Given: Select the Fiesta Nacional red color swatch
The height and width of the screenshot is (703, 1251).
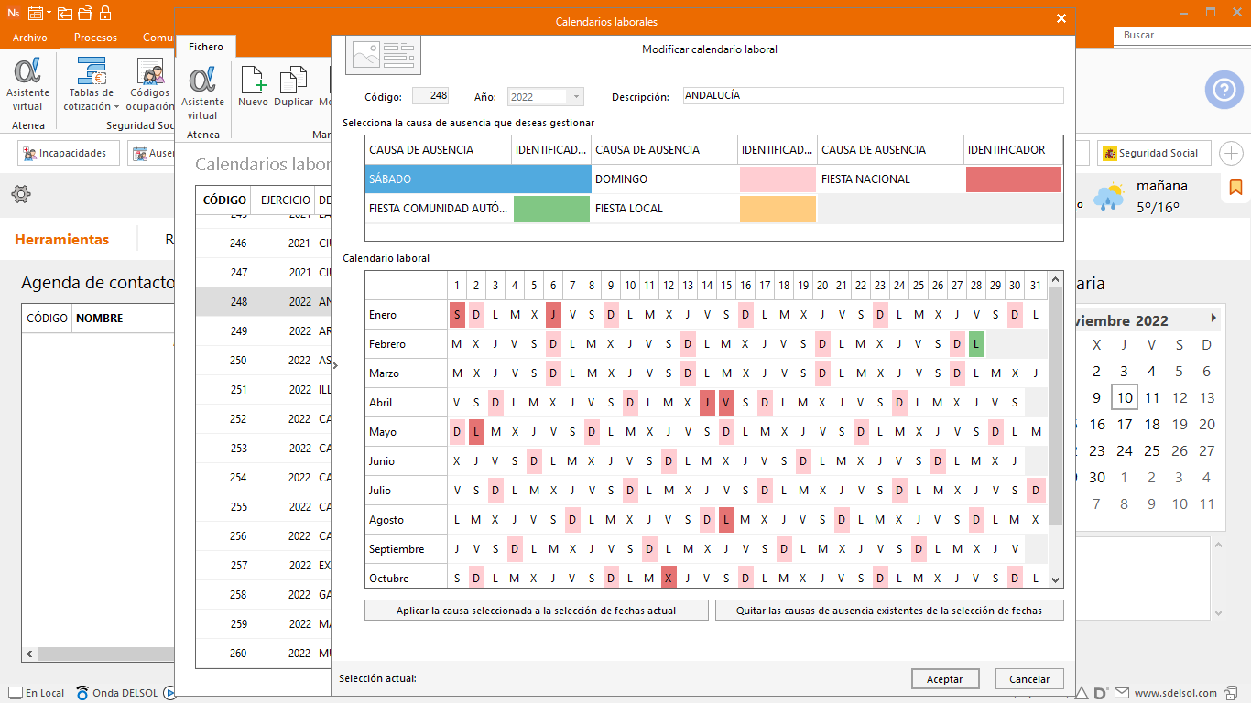Looking at the screenshot, I should (x=1013, y=179).
